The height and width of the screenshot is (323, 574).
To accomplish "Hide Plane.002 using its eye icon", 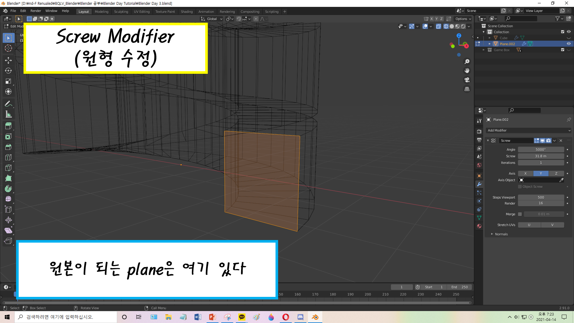I will 569,44.
